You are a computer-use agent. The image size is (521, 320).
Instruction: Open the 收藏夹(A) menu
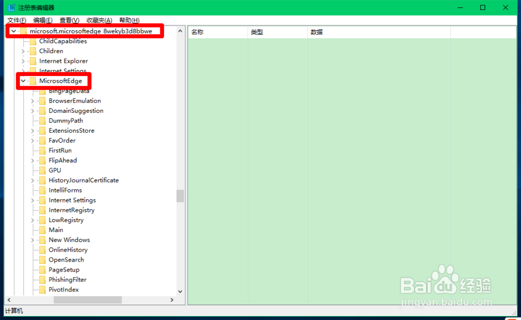coord(99,20)
